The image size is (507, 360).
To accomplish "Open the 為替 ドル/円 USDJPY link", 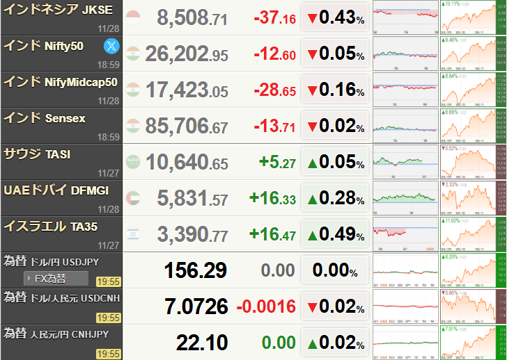I will pyautogui.click(x=52, y=261).
